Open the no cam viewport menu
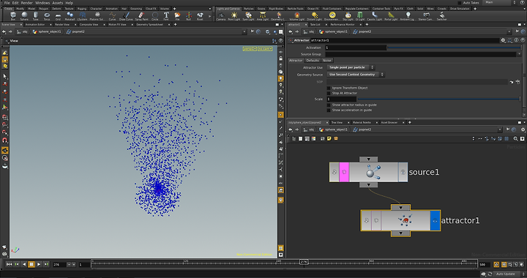The image size is (527, 278). [x=265, y=49]
